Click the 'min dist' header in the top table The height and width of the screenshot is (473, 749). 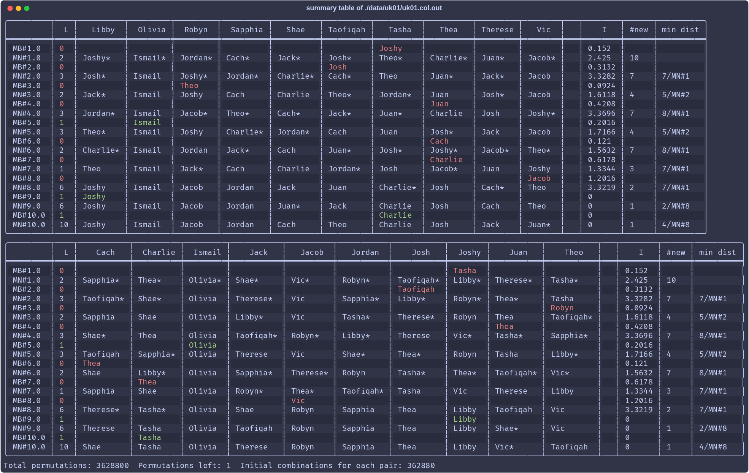[680, 30]
